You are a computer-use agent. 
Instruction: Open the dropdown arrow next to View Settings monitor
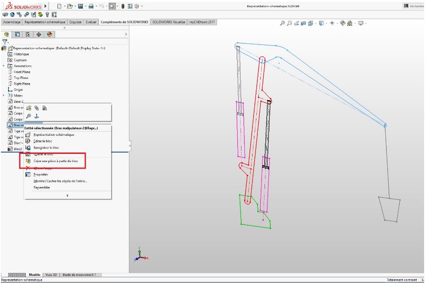coord(366,23)
